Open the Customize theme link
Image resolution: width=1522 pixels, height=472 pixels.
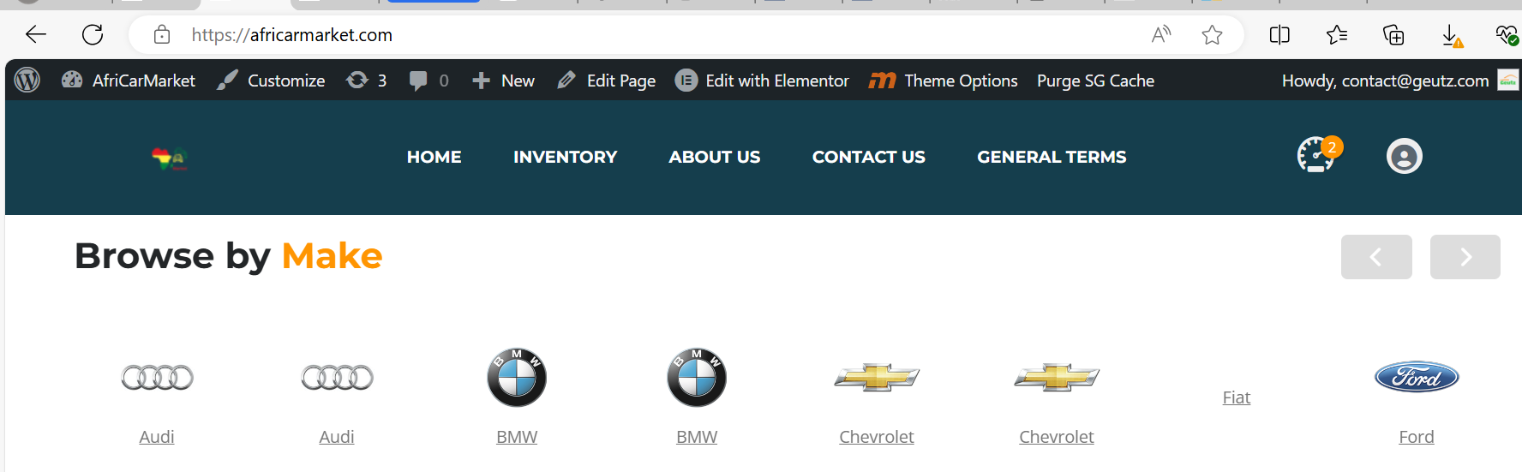pyautogui.click(x=271, y=81)
